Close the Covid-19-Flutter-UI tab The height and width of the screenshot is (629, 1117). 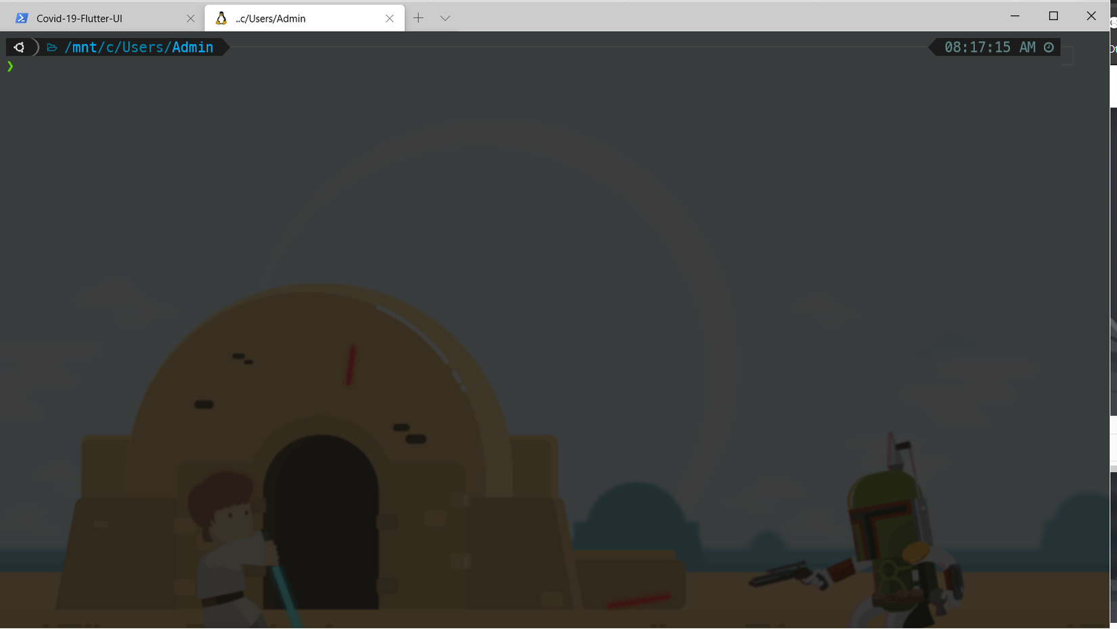pyautogui.click(x=190, y=18)
